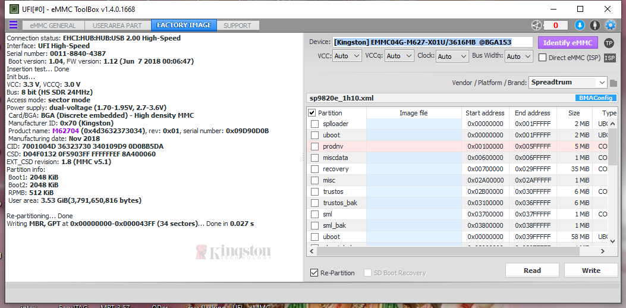Check the prodnv partition checkbox
Screen dimensions: 626x308
pos(314,146)
